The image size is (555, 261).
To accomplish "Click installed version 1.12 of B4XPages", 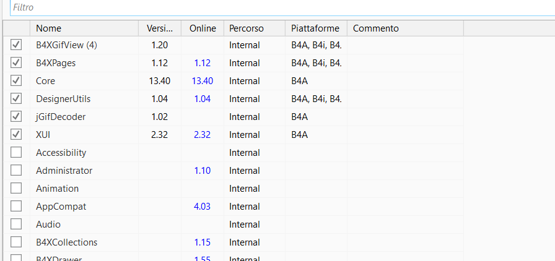I will tap(160, 63).
